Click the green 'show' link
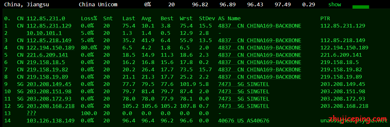390x127 pixels. coord(335,4)
